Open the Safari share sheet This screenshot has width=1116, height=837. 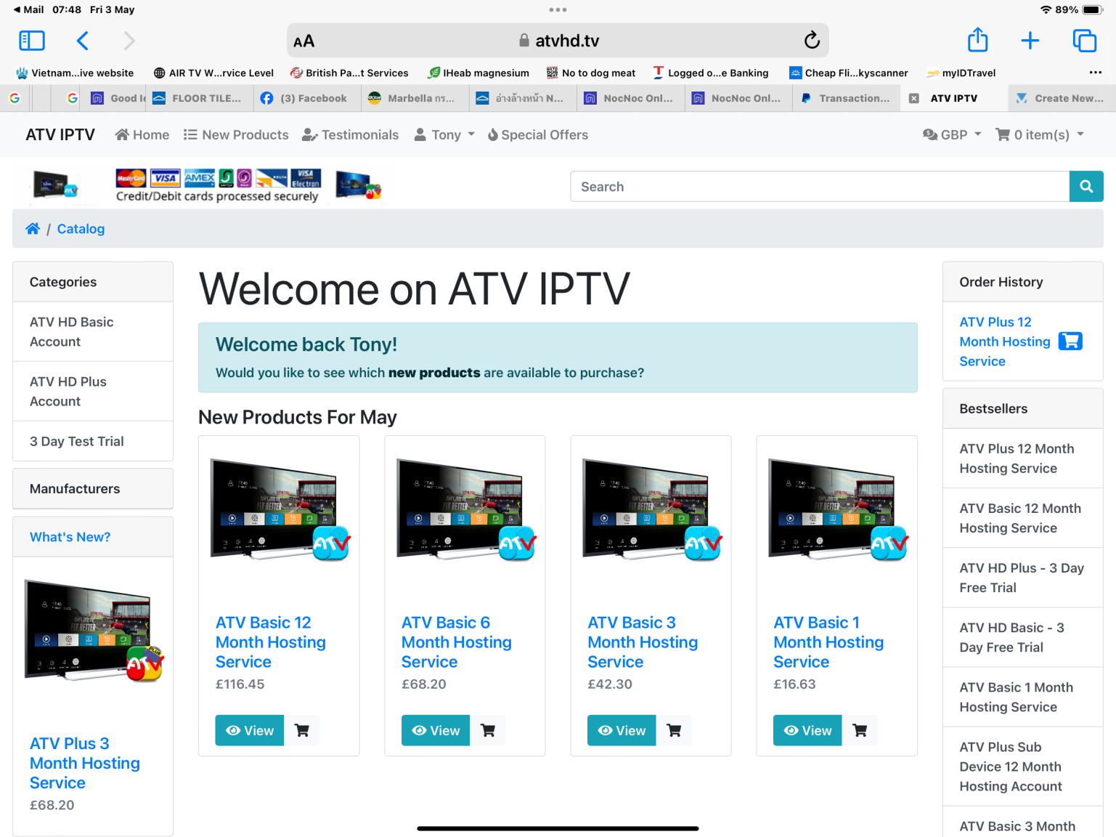pyautogui.click(x=977, y=40)
